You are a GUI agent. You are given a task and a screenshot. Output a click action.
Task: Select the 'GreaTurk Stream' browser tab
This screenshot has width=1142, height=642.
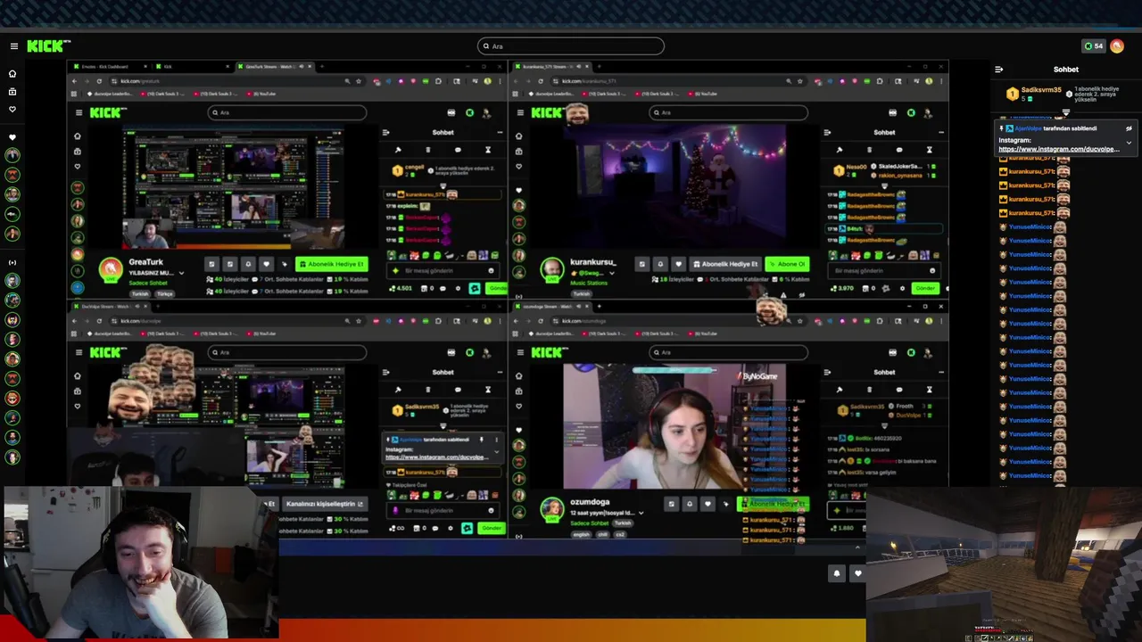(x=275, y=67)
